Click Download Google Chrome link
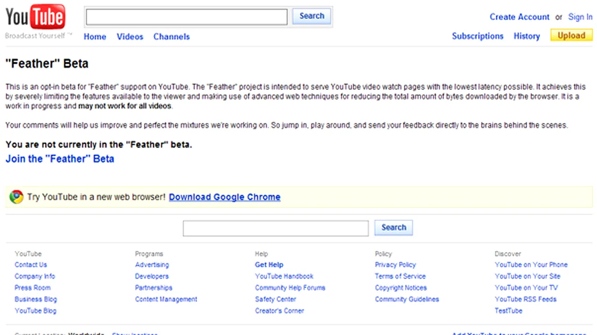597x335 pixels. click(225, 197)
